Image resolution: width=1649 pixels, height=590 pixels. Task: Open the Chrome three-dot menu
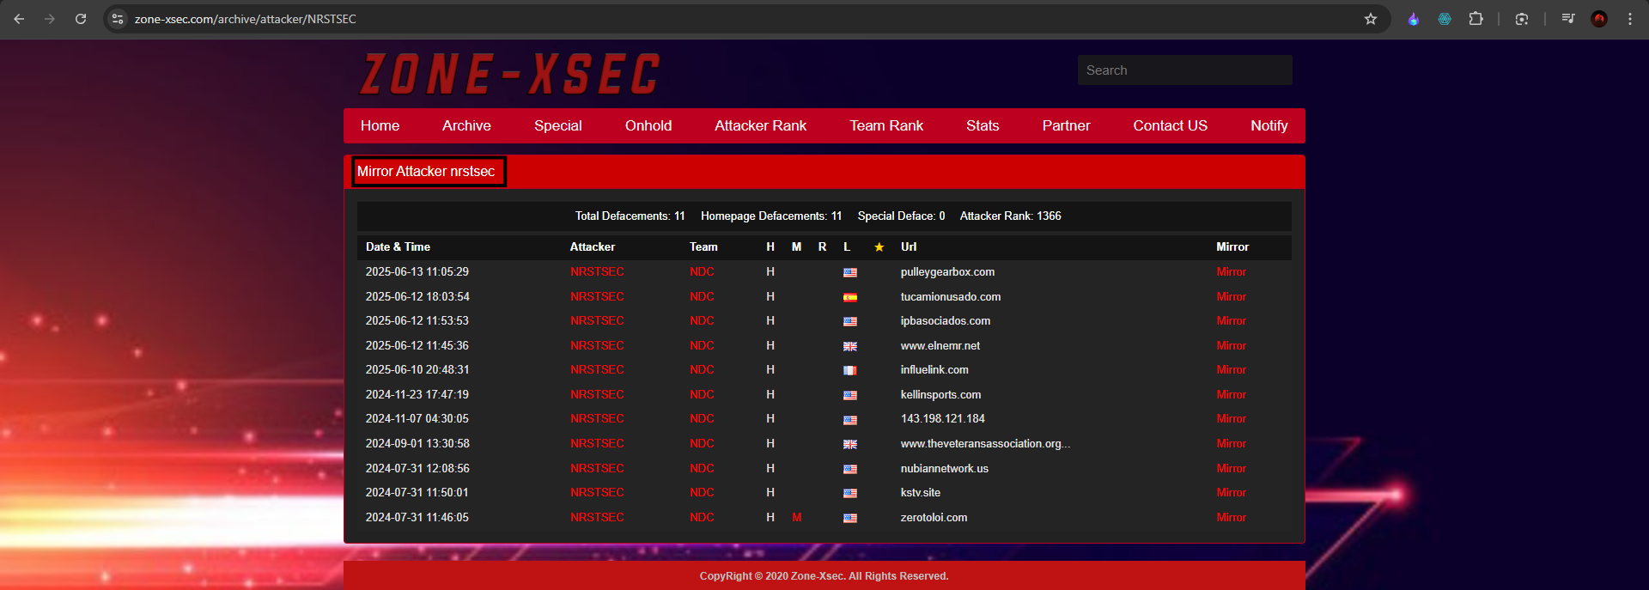(1630, 19)
